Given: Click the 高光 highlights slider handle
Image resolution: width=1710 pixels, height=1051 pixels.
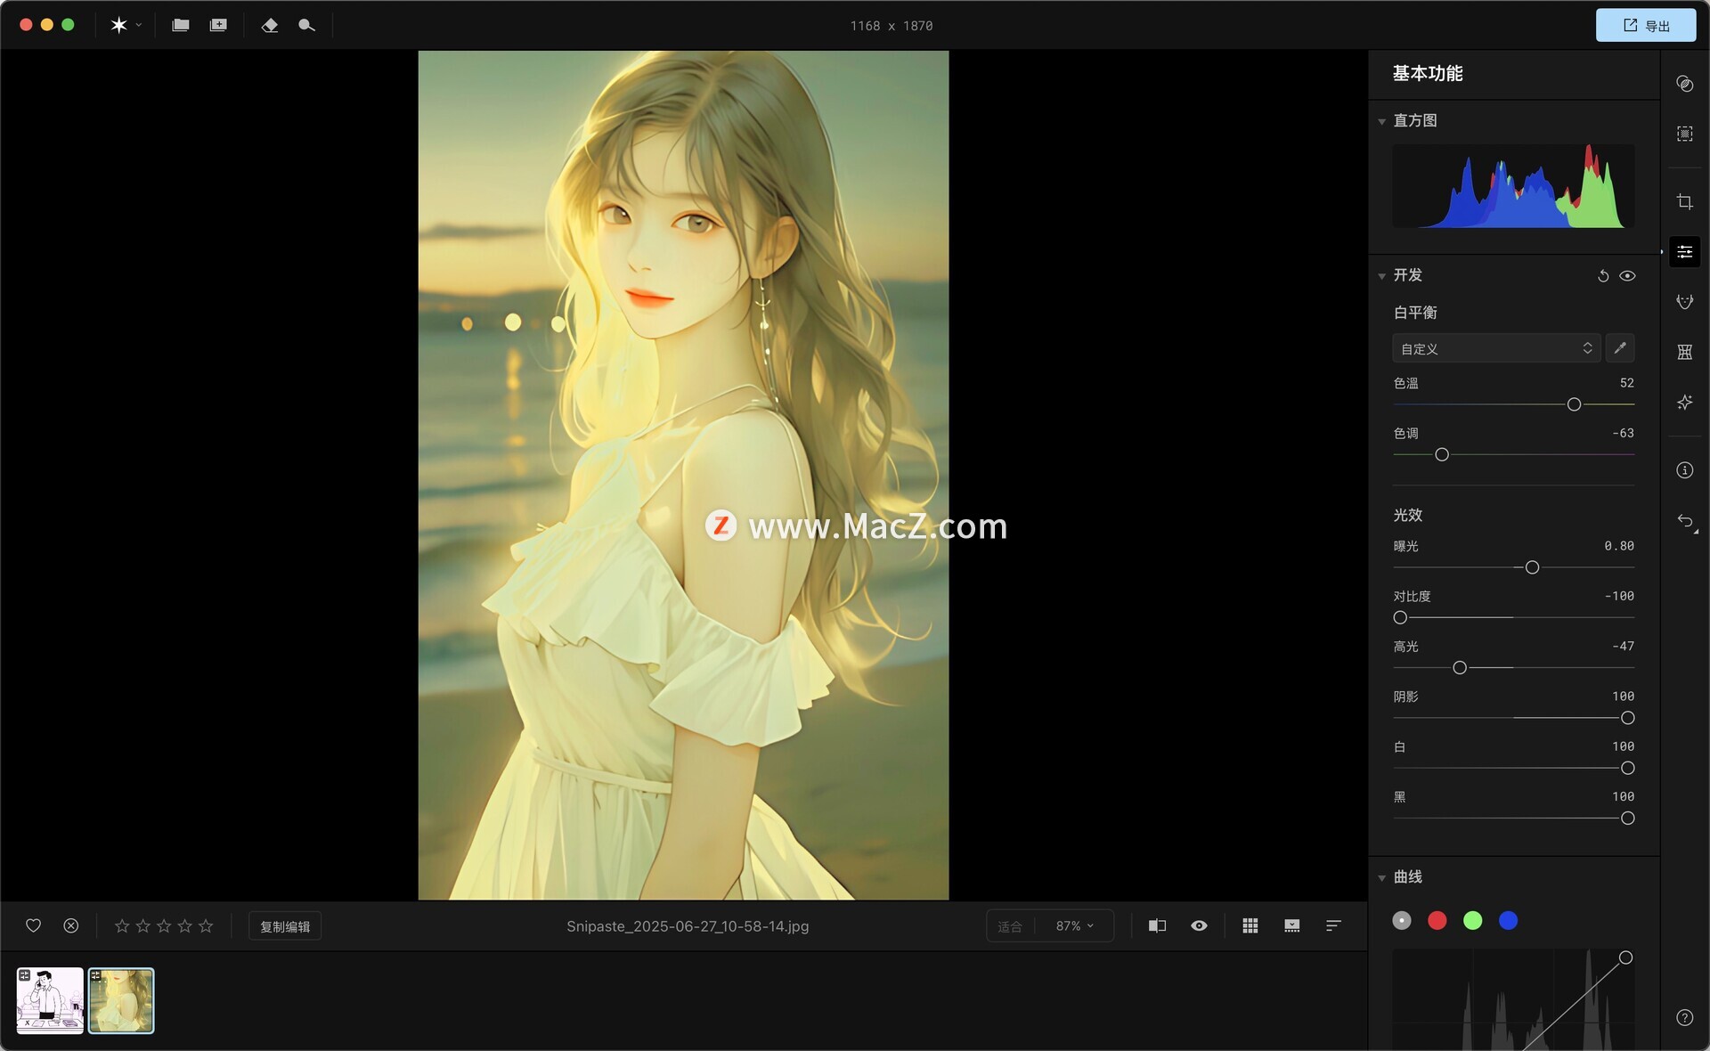Looking at the screenshot, I should click(1460, 667).
